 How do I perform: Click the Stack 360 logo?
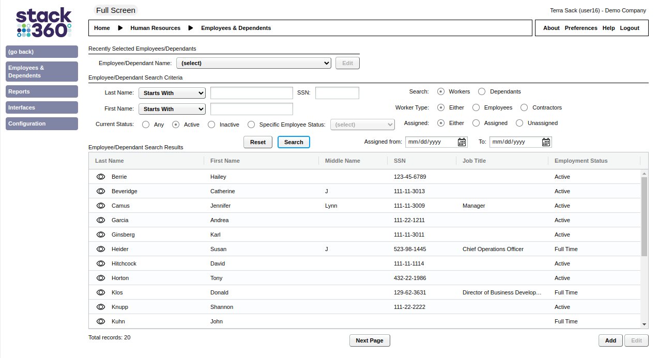pos(43,23)
